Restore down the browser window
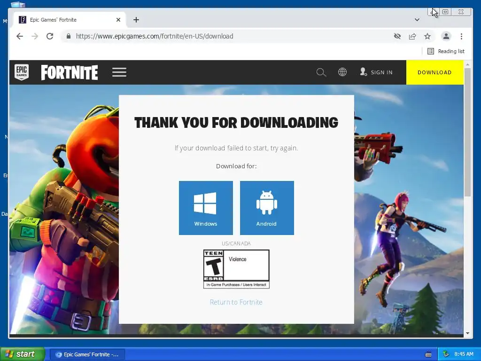The width and height of the screenshot is (481, 361). pyautogui.click(x=445, y=12)
